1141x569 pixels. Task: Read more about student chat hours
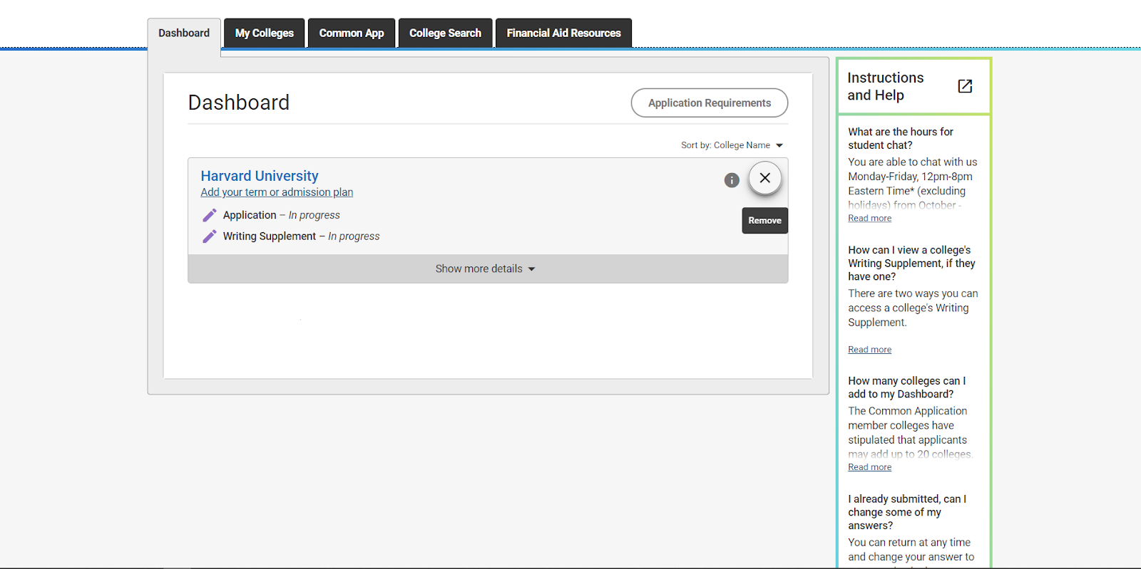(869, 219)
